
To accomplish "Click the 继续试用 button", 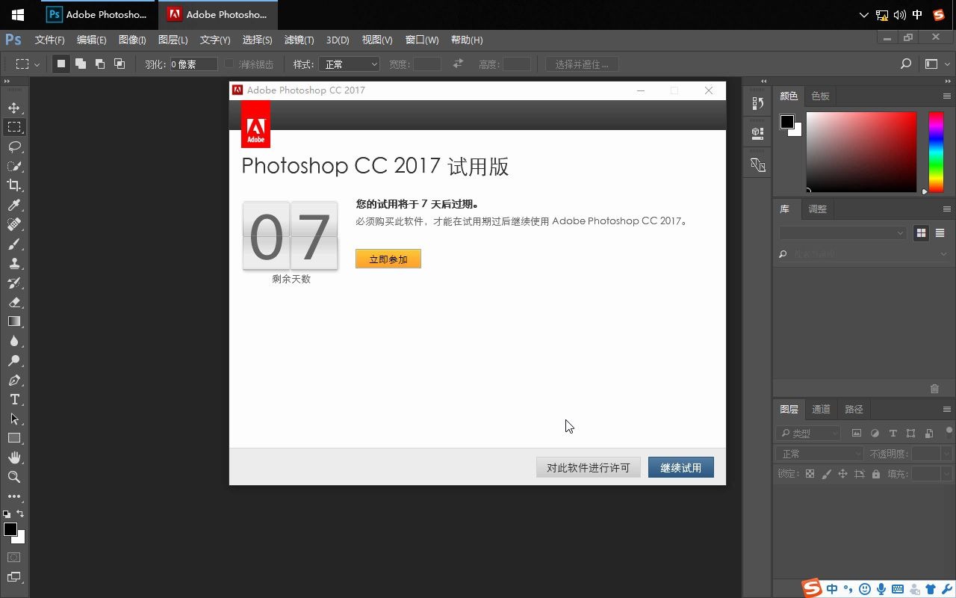I will point(680,467).
